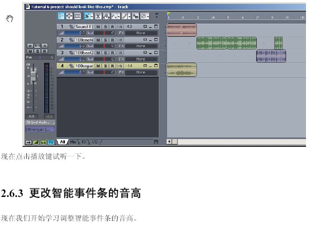Click the audio track icon on track 1
The image size is (309, 225).
[71, 26]
